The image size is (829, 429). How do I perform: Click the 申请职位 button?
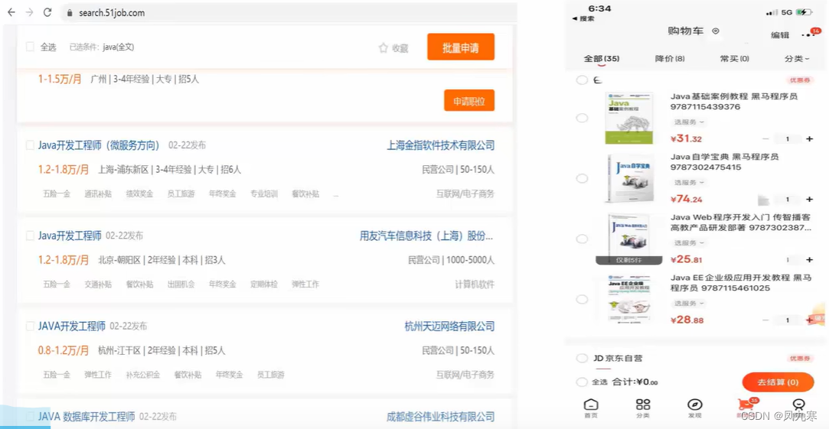[469, 100]
